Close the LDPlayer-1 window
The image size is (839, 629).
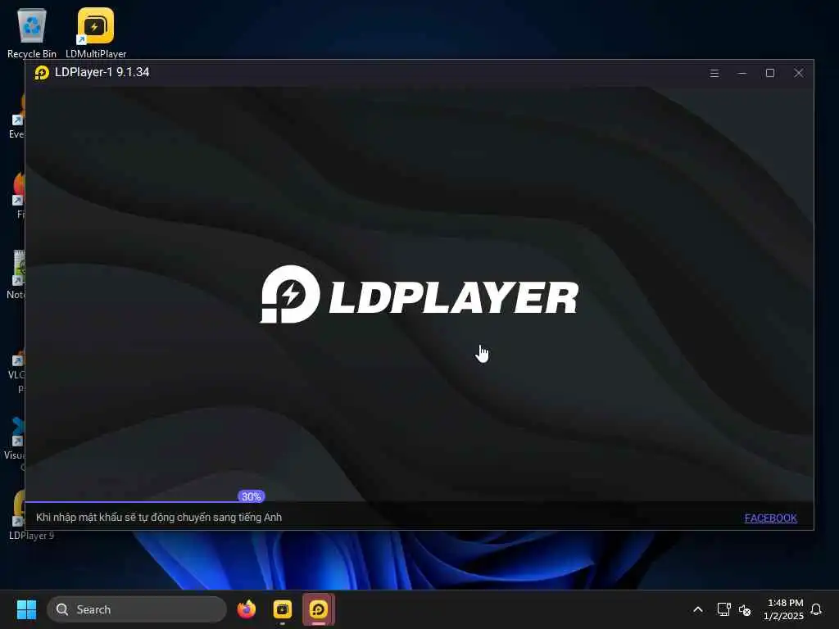798,73
